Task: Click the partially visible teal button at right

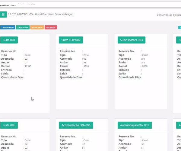Action: [x=179, y=28]
